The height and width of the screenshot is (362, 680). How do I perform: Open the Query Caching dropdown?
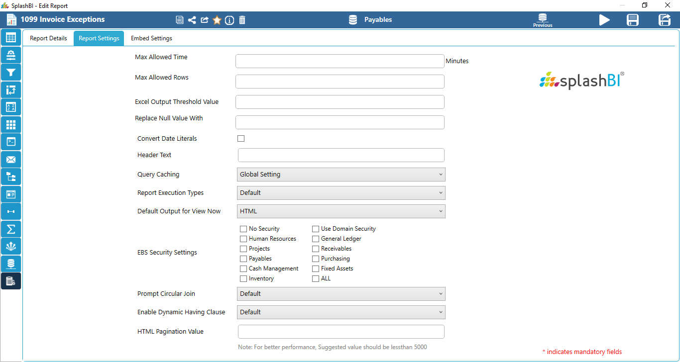point(341,175)
